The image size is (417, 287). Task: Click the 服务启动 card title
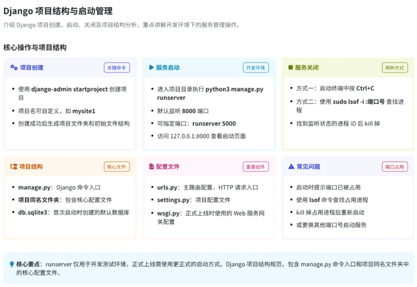[x=168, y=67]
